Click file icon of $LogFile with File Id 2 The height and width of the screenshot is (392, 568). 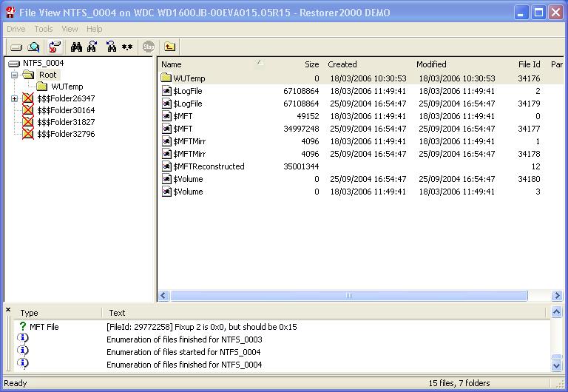pos(166,90)
